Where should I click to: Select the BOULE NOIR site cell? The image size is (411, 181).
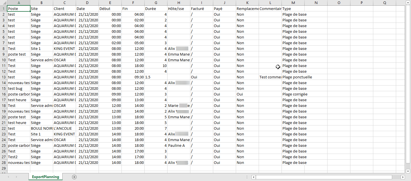41,128
